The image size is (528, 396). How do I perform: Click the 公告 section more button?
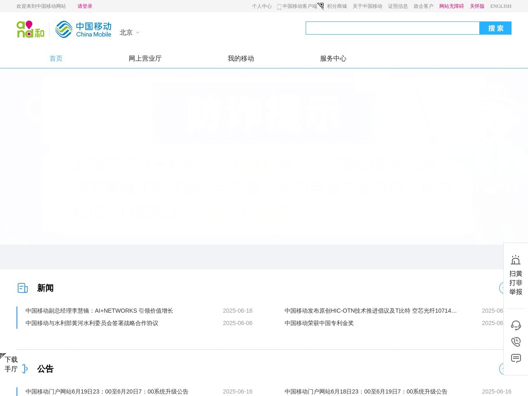tap(501, 369)
